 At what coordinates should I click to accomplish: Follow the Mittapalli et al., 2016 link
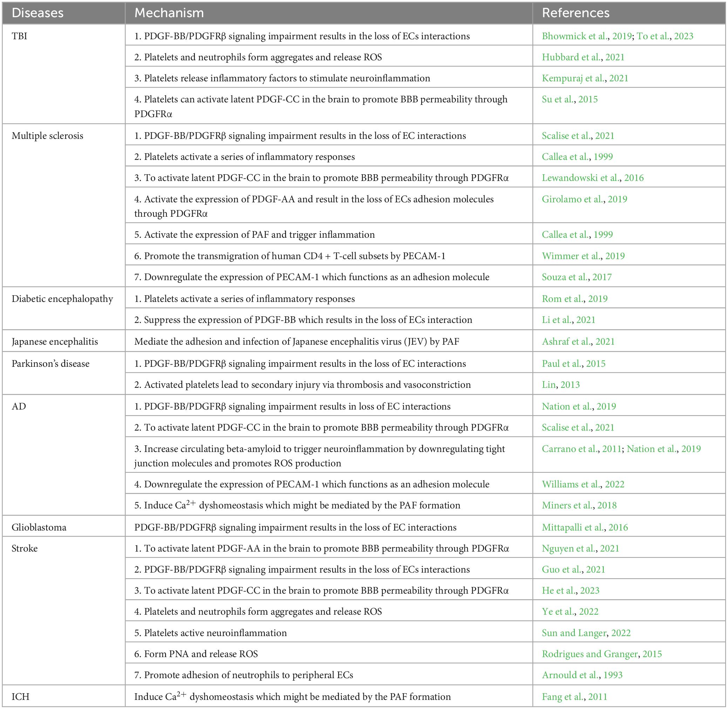coord(585,527)
